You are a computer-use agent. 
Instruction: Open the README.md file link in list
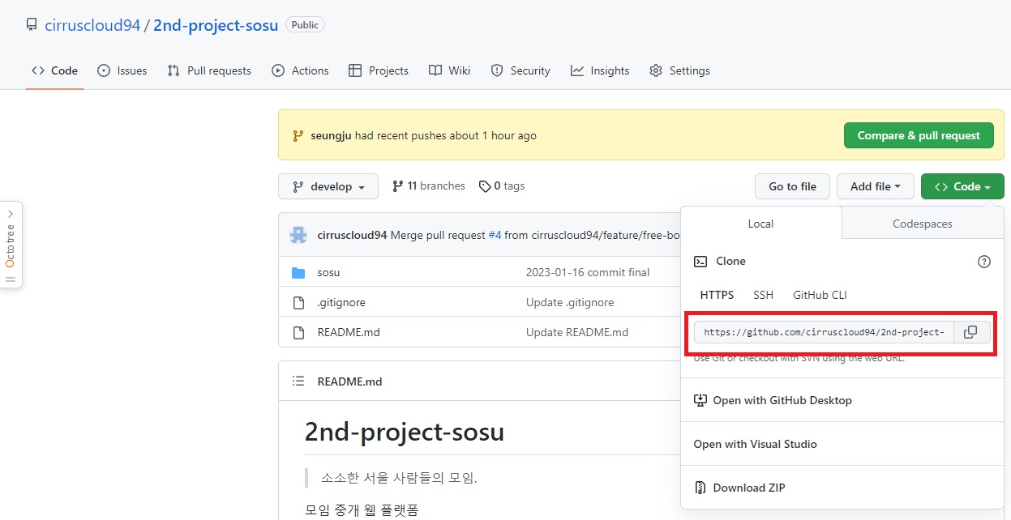(x=349, y=332)
